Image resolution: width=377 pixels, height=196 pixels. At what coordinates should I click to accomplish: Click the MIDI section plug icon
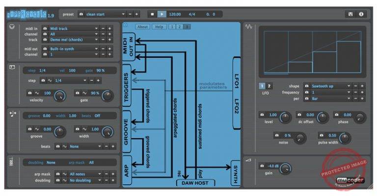[x=12, y=27]
